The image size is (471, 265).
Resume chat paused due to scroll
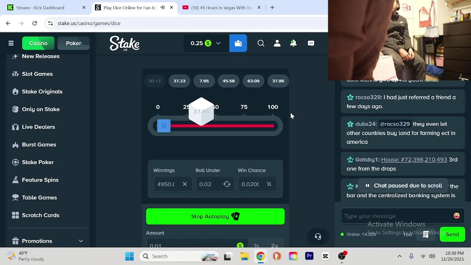point(404,185)
